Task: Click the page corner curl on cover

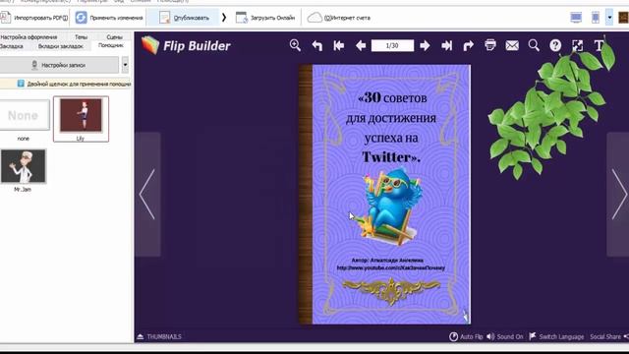Action: point(465,317)
